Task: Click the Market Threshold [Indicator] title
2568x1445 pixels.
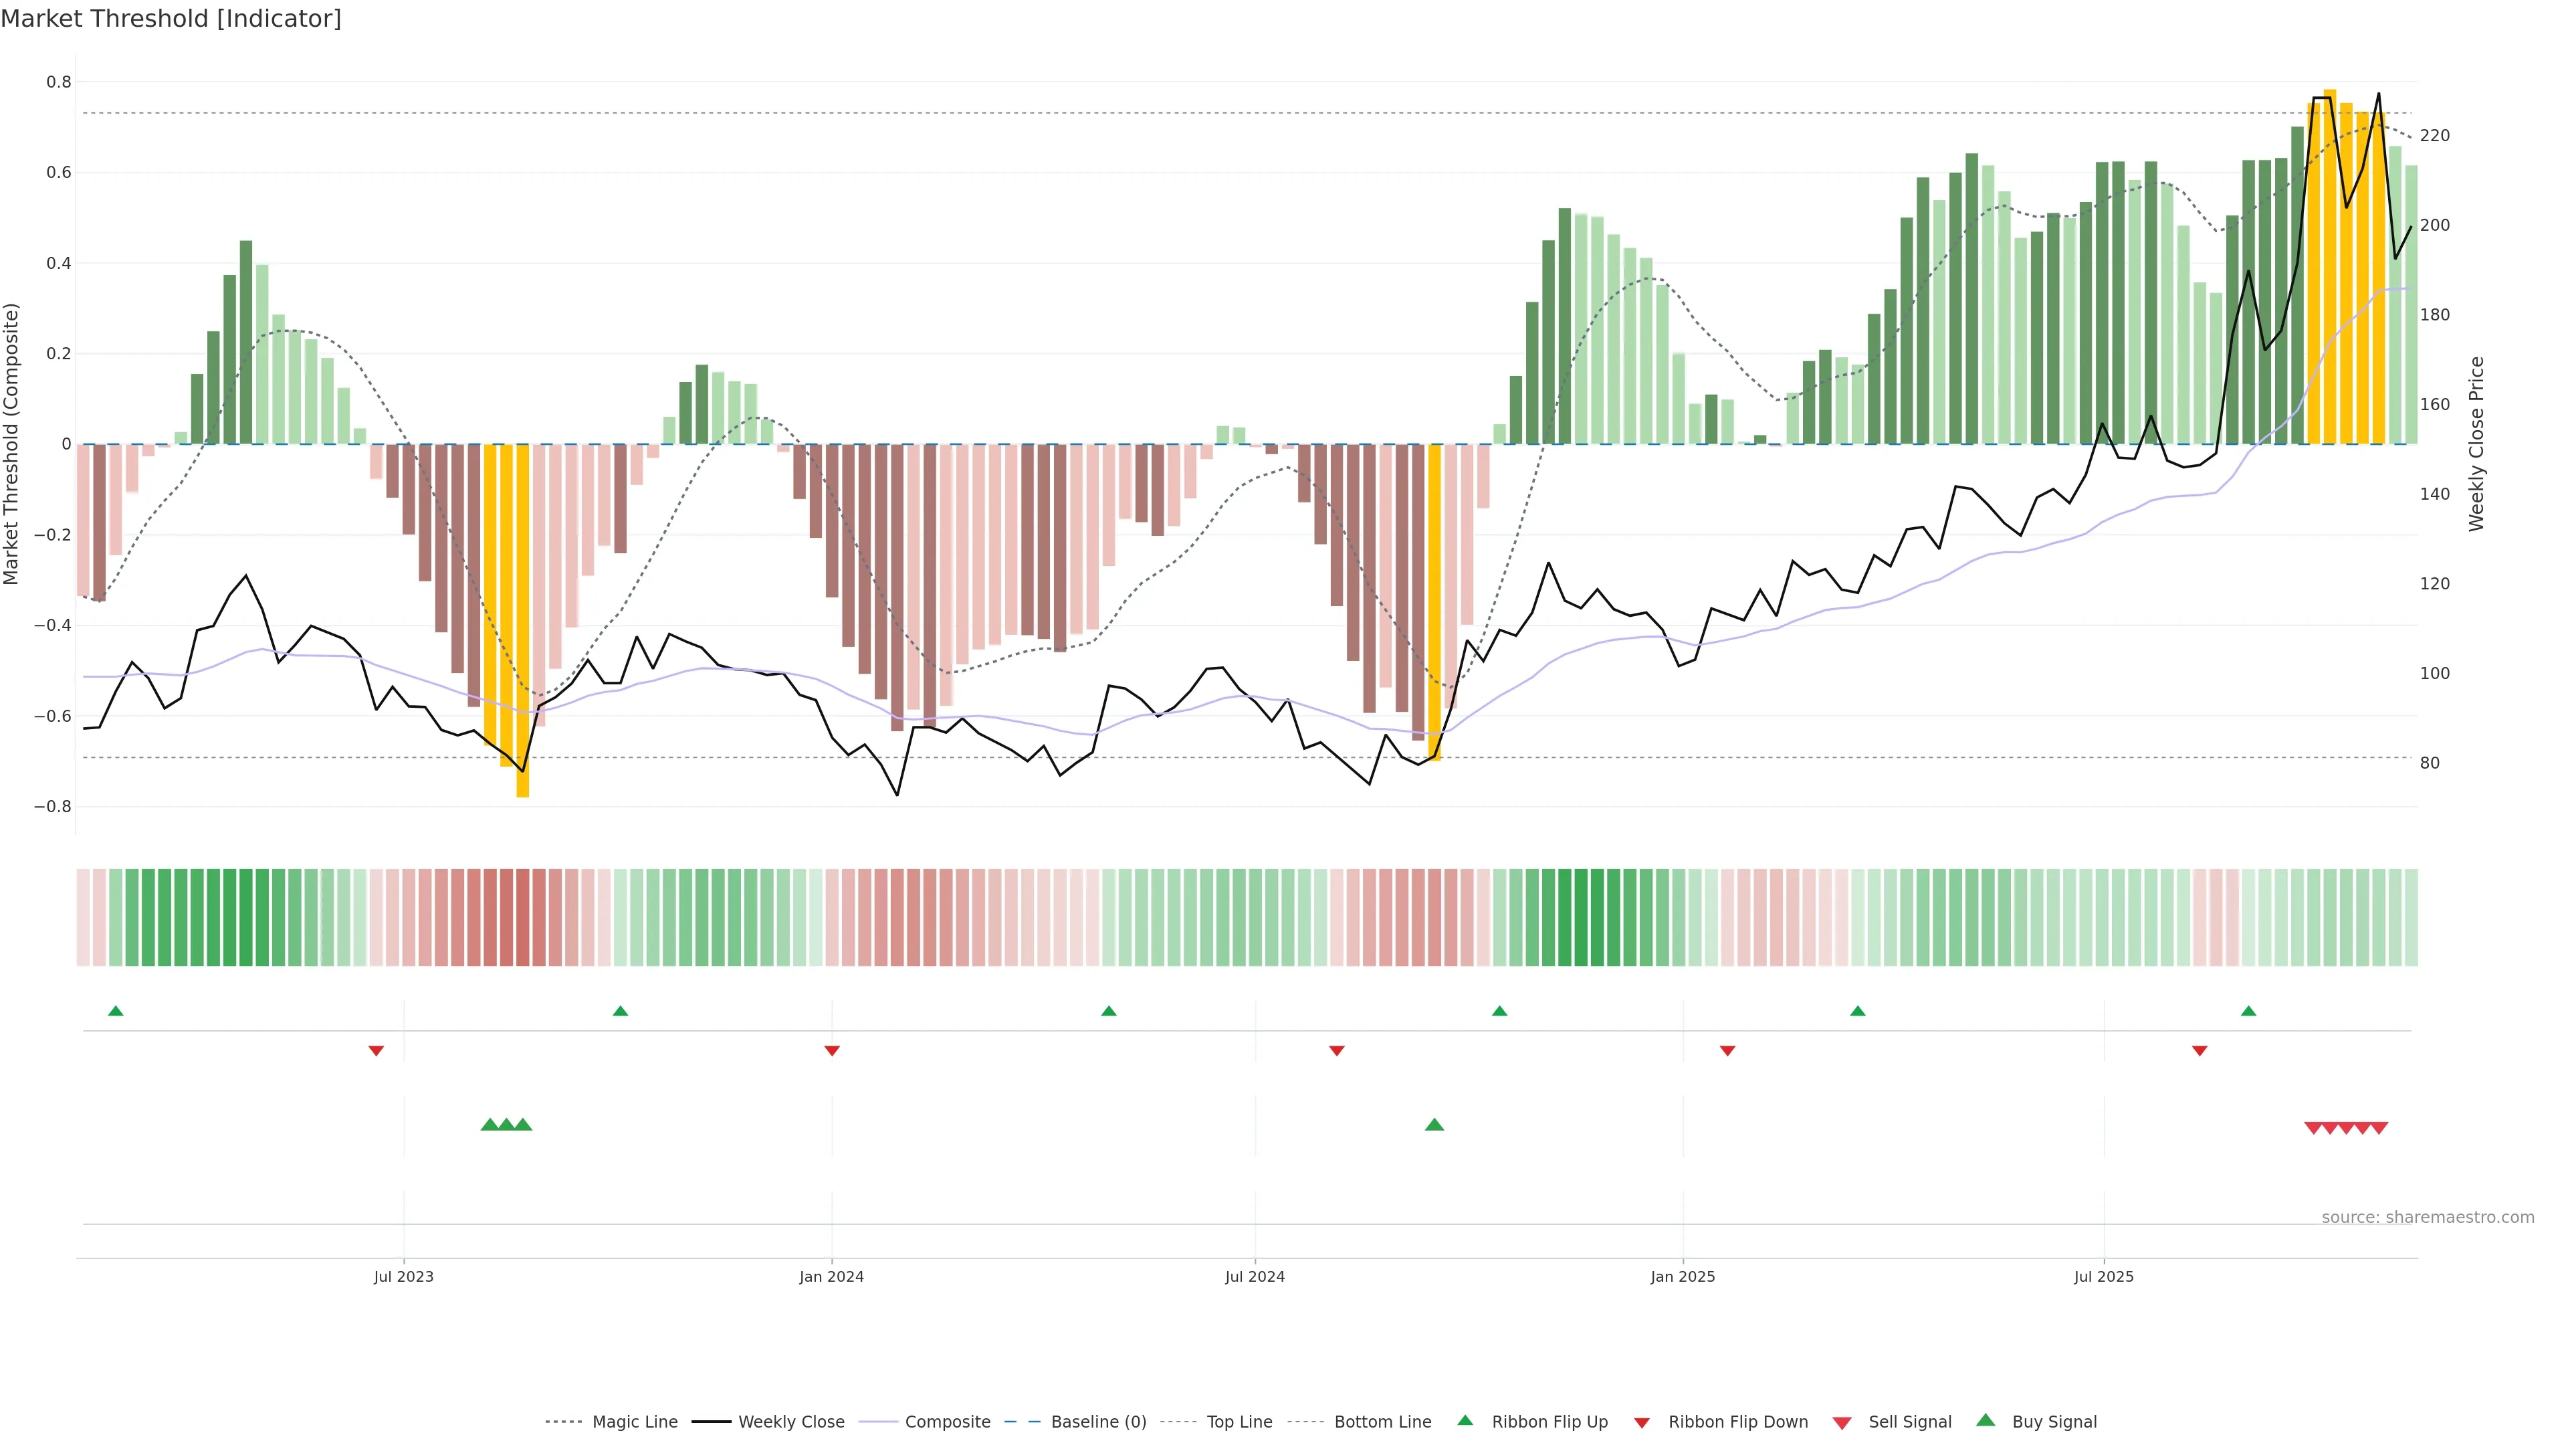Action: [171, 19]
